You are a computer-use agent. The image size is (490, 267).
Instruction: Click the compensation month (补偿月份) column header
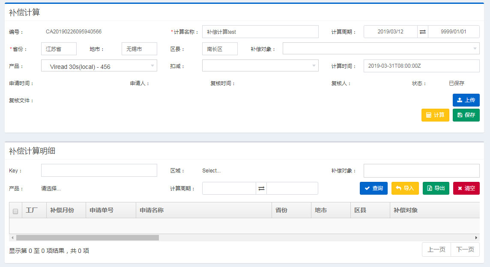62,211
